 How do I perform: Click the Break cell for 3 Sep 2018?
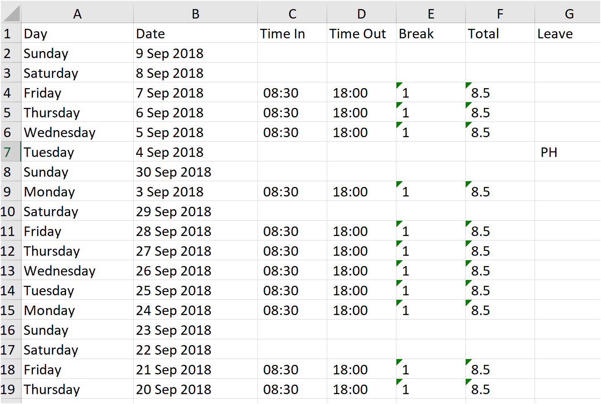[431, 192]
